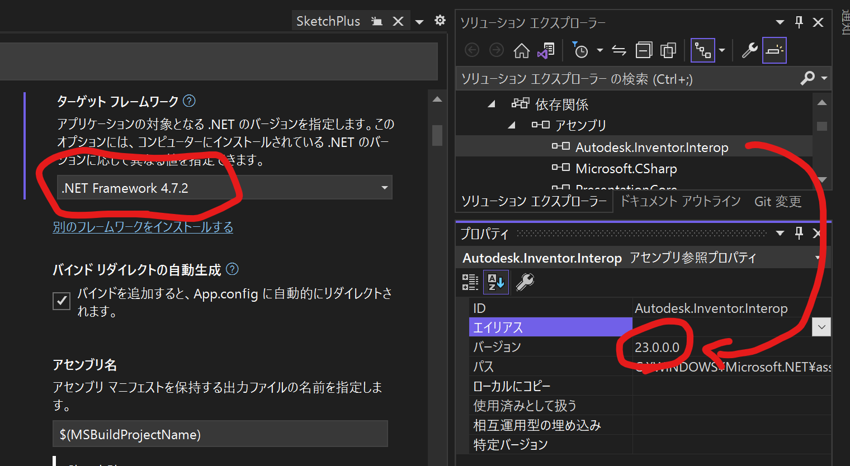Unpin the Solution Explorer panel
Screen dimensions: 850x466
coord(799,22)
